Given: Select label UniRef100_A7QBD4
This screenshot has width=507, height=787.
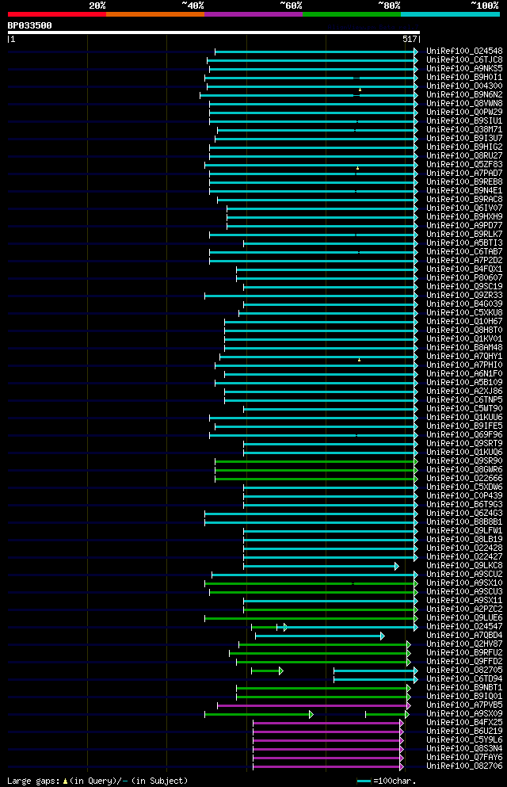Looking at the screenshot, I should coord(464,636).
